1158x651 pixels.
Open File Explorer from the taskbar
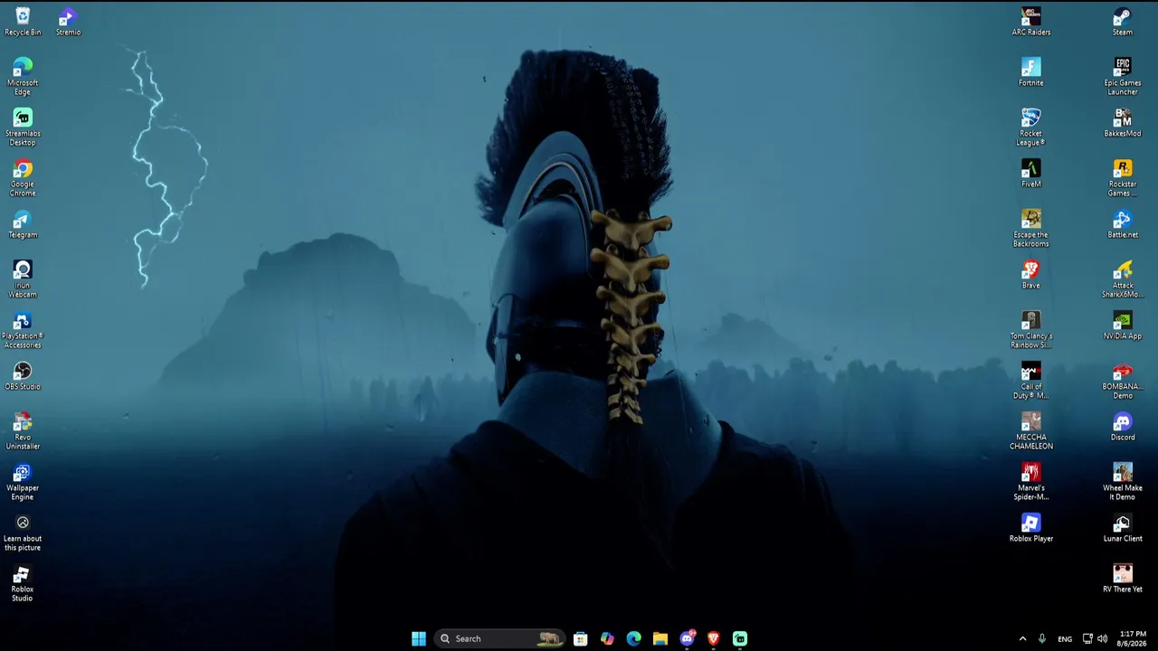(x=660, y=638)
